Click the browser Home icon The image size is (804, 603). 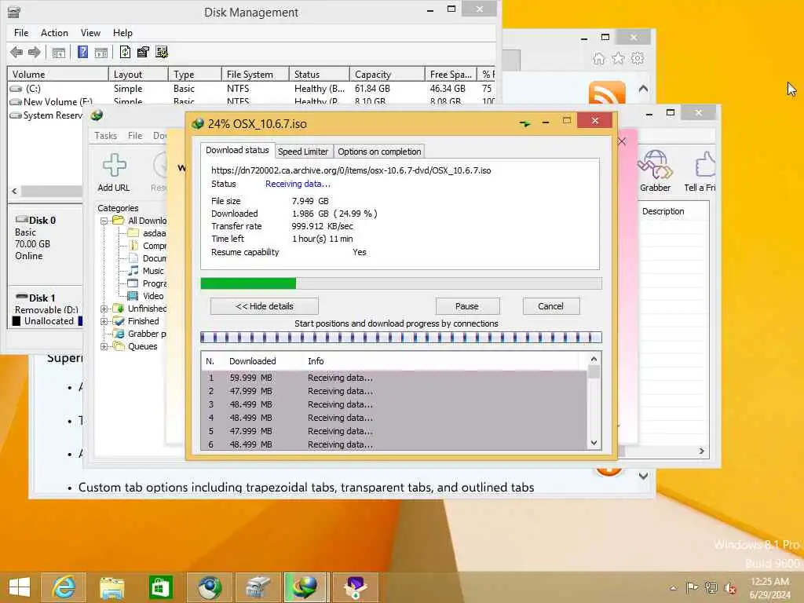tap(599, 58)
